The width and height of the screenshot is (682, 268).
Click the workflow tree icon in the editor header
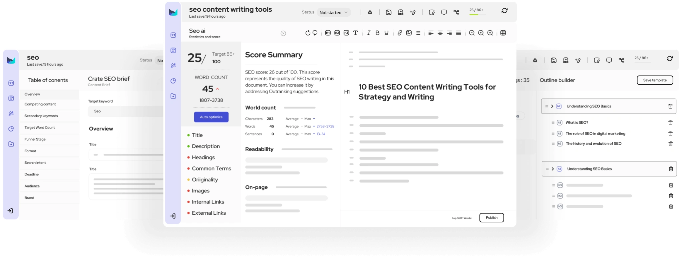point(456,12)
